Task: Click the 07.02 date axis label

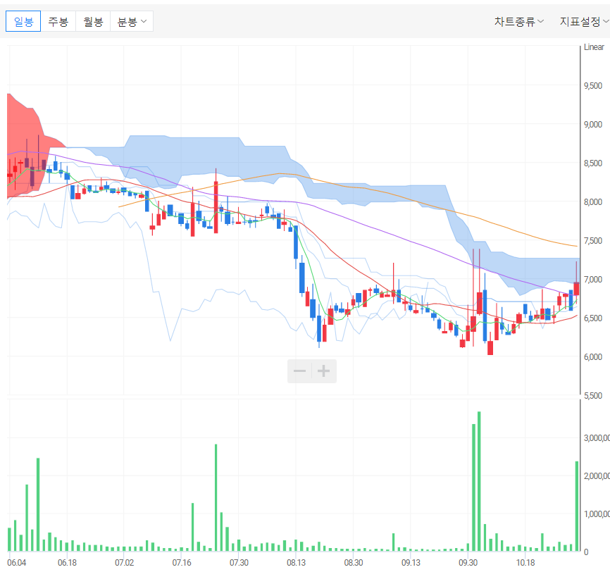Action: 124,563
